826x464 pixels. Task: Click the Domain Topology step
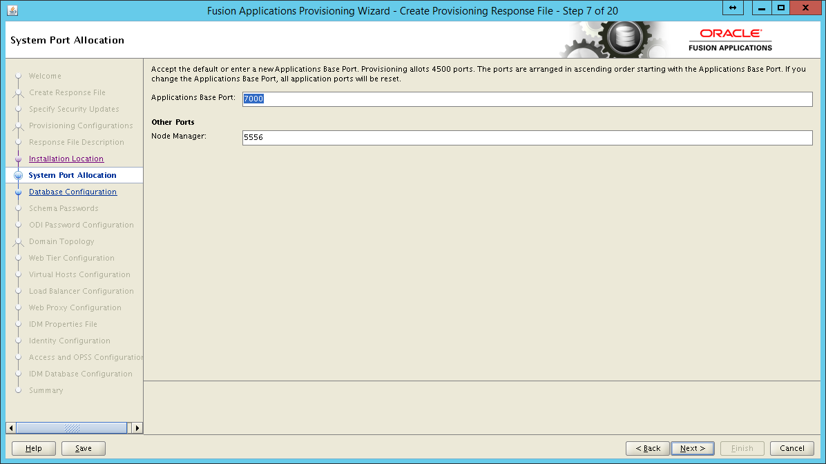(x=61, y=241)
